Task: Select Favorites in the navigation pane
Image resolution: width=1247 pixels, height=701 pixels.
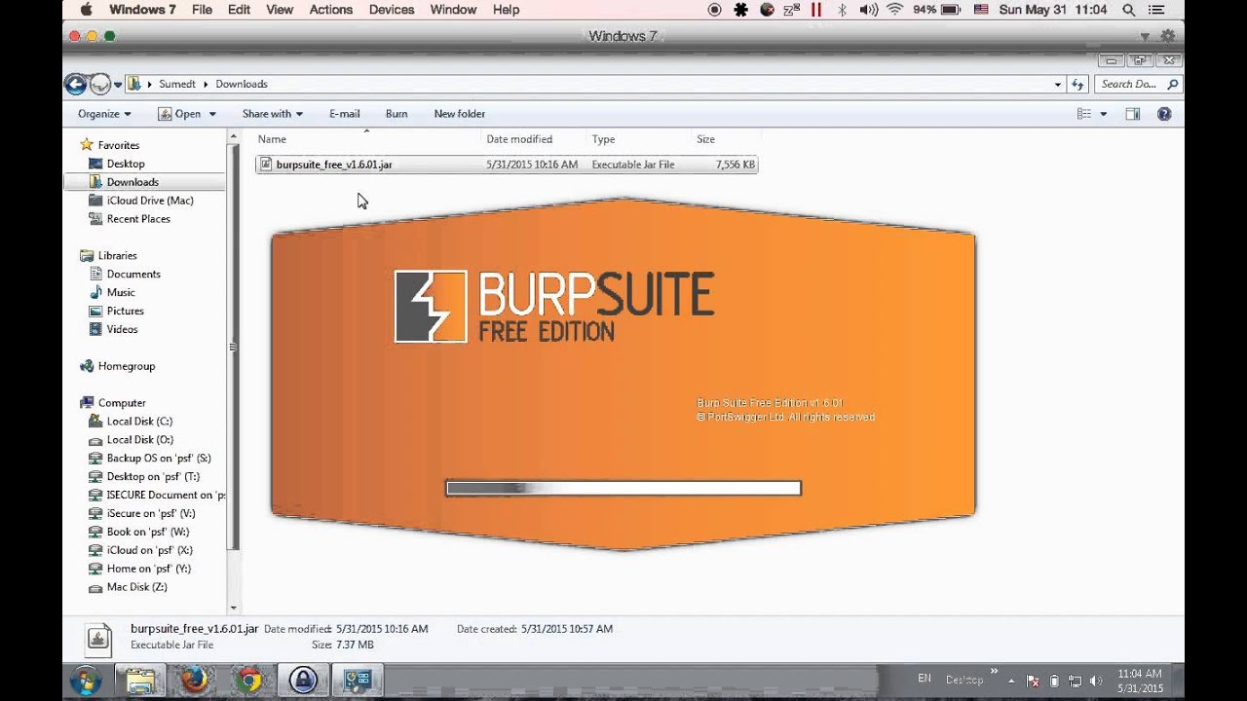Action: (x=118, y=145)
